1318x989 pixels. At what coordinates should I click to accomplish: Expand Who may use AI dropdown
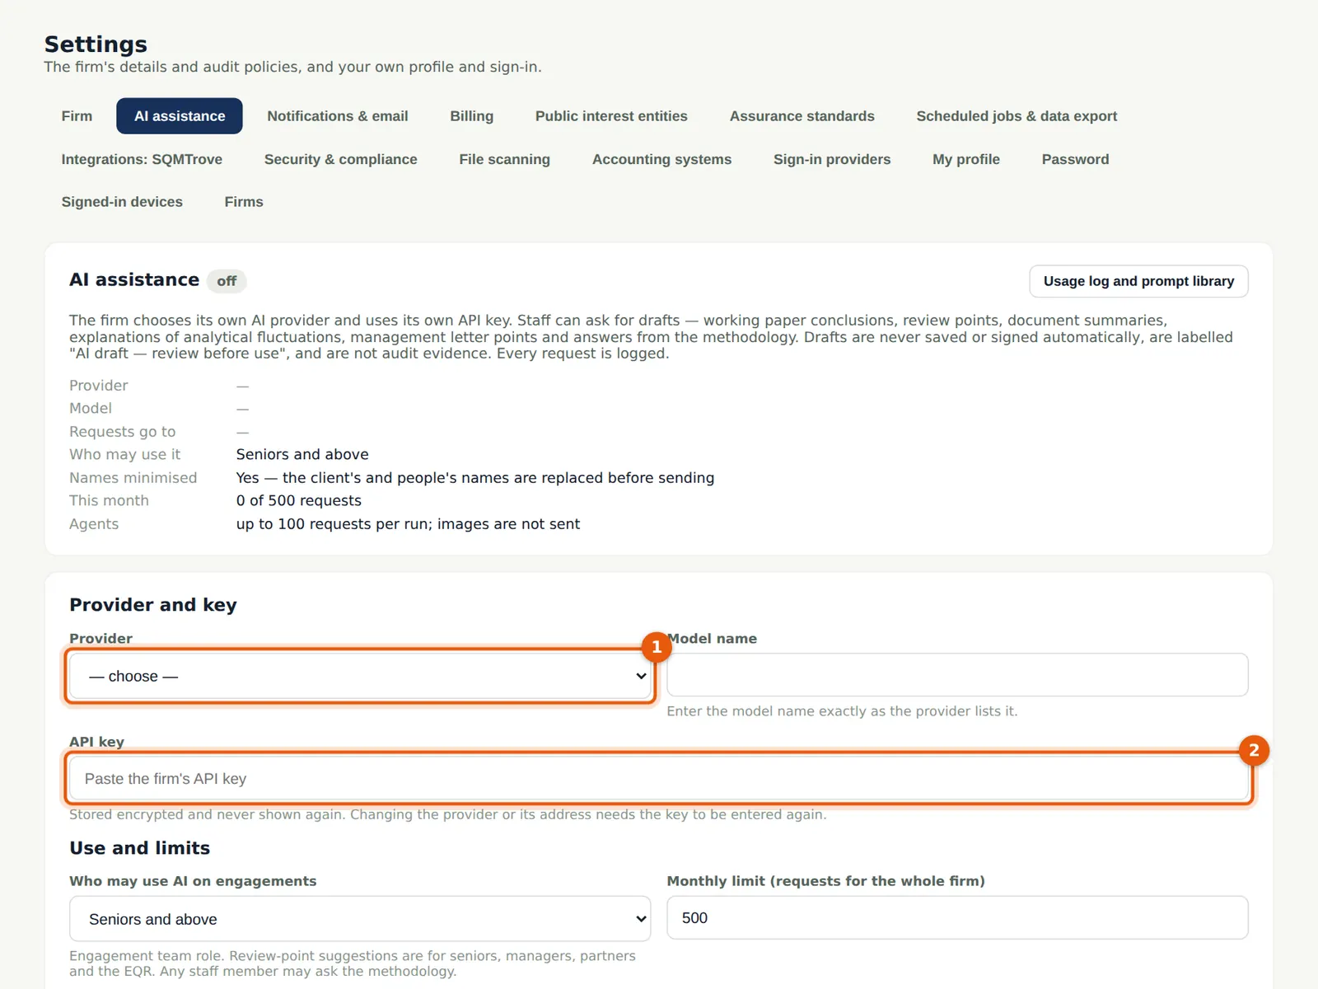360,918
